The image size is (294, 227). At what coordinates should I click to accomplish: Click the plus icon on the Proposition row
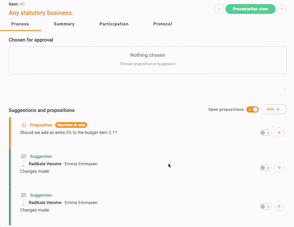(x=279, y=133)
